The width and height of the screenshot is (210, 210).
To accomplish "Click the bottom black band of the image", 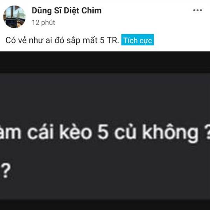I will coord(105,205).
